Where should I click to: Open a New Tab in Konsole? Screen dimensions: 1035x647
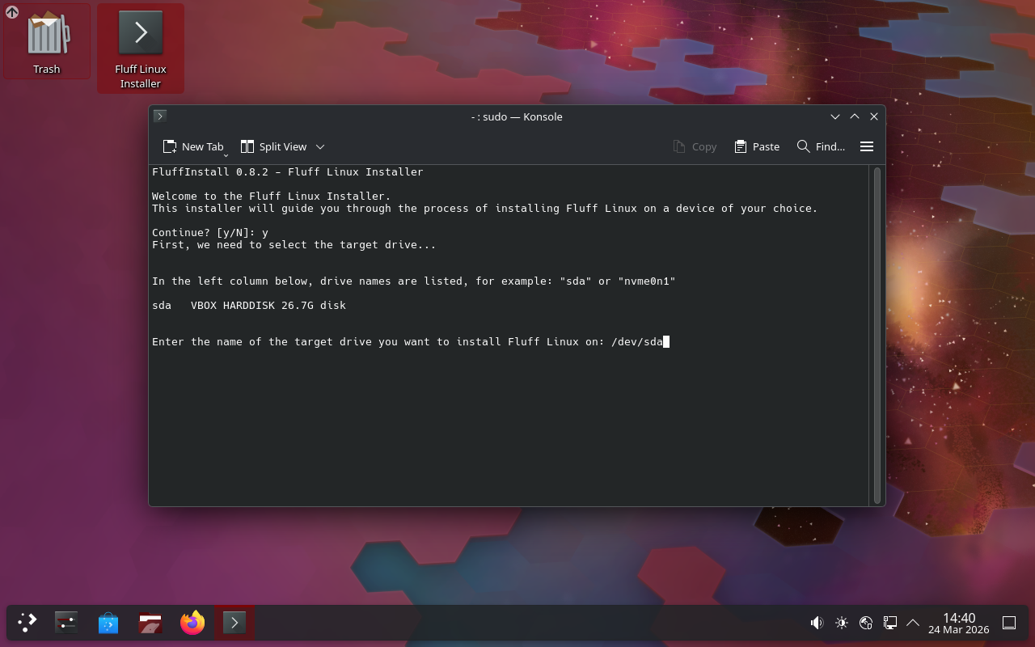192,146
